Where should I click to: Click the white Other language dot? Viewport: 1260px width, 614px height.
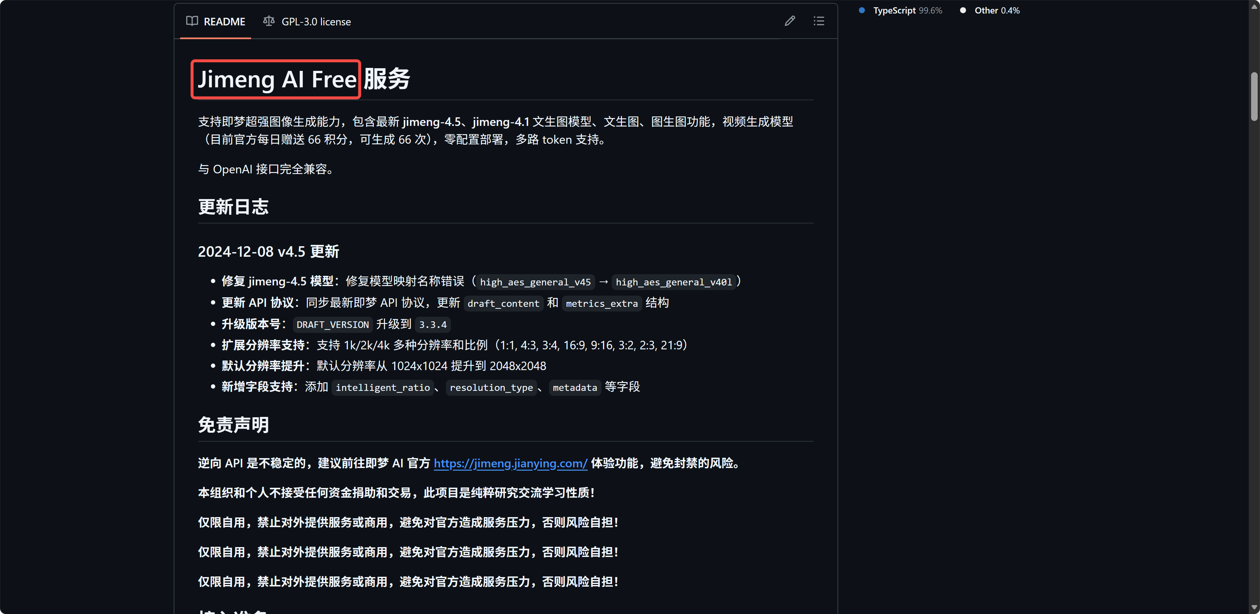pyautogui.click(x=963, y=10)
